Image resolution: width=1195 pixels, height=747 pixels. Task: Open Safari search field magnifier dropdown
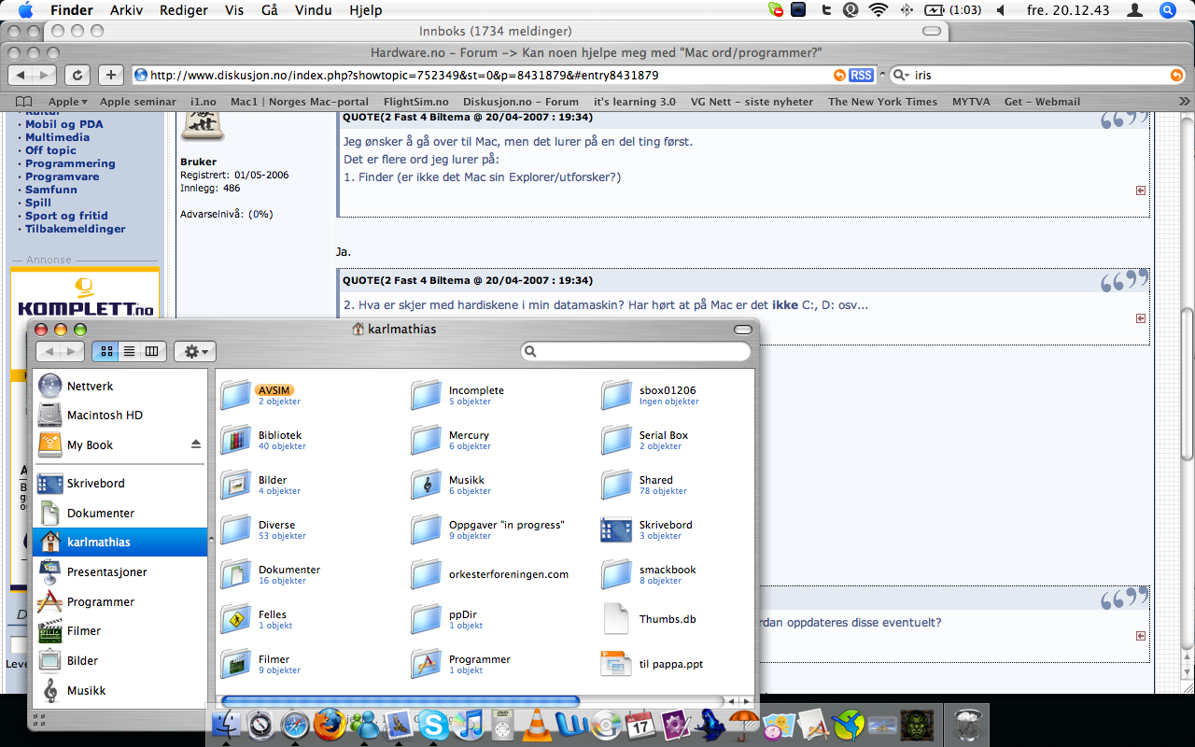point(902,75)
